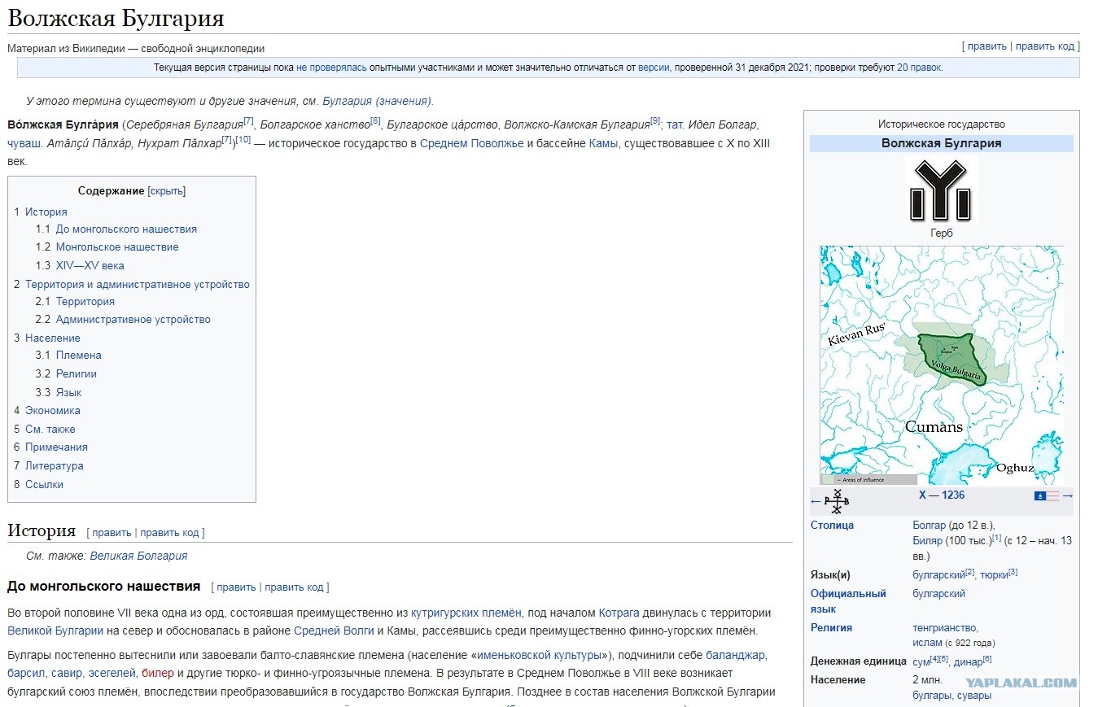Open the black tamga symbol of the predecessor state
The width and height of the screenshot is (1098, 707).
pos(837,501)
